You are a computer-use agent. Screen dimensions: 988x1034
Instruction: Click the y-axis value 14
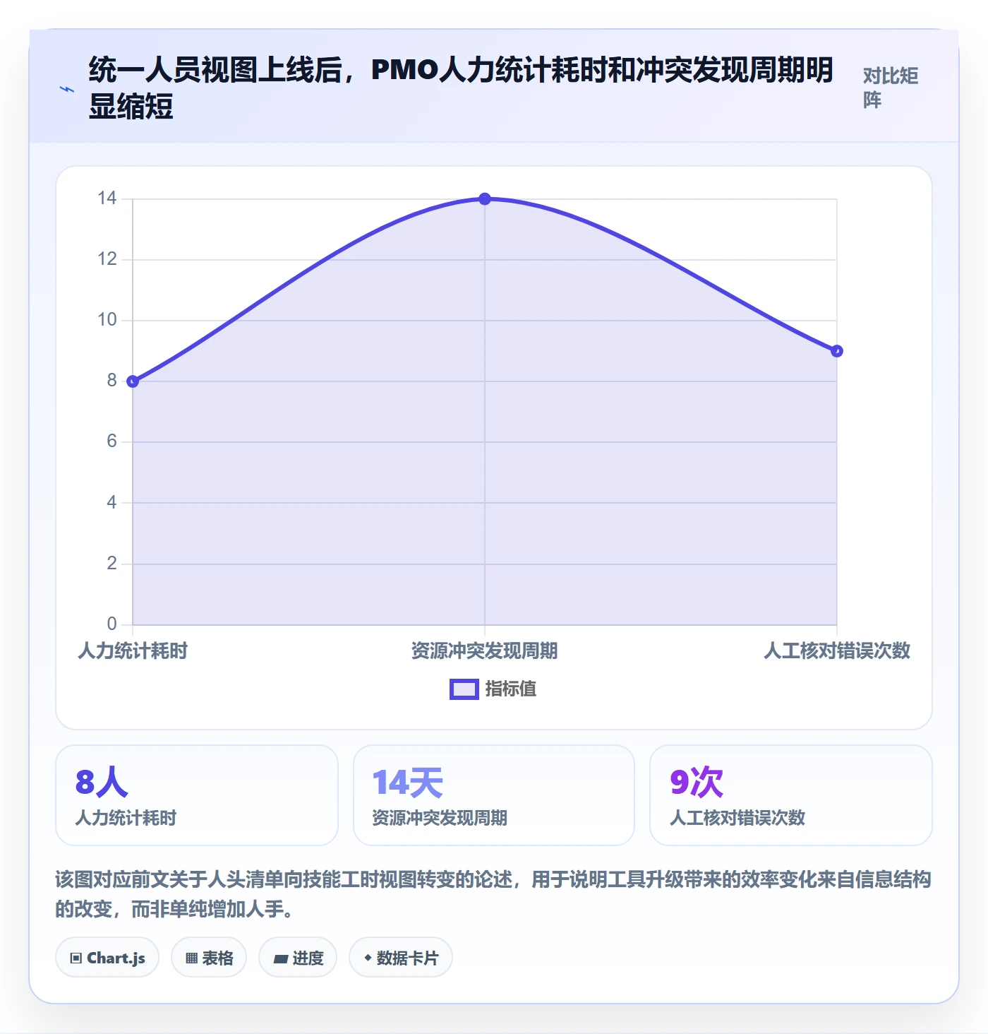coord(107,198)
